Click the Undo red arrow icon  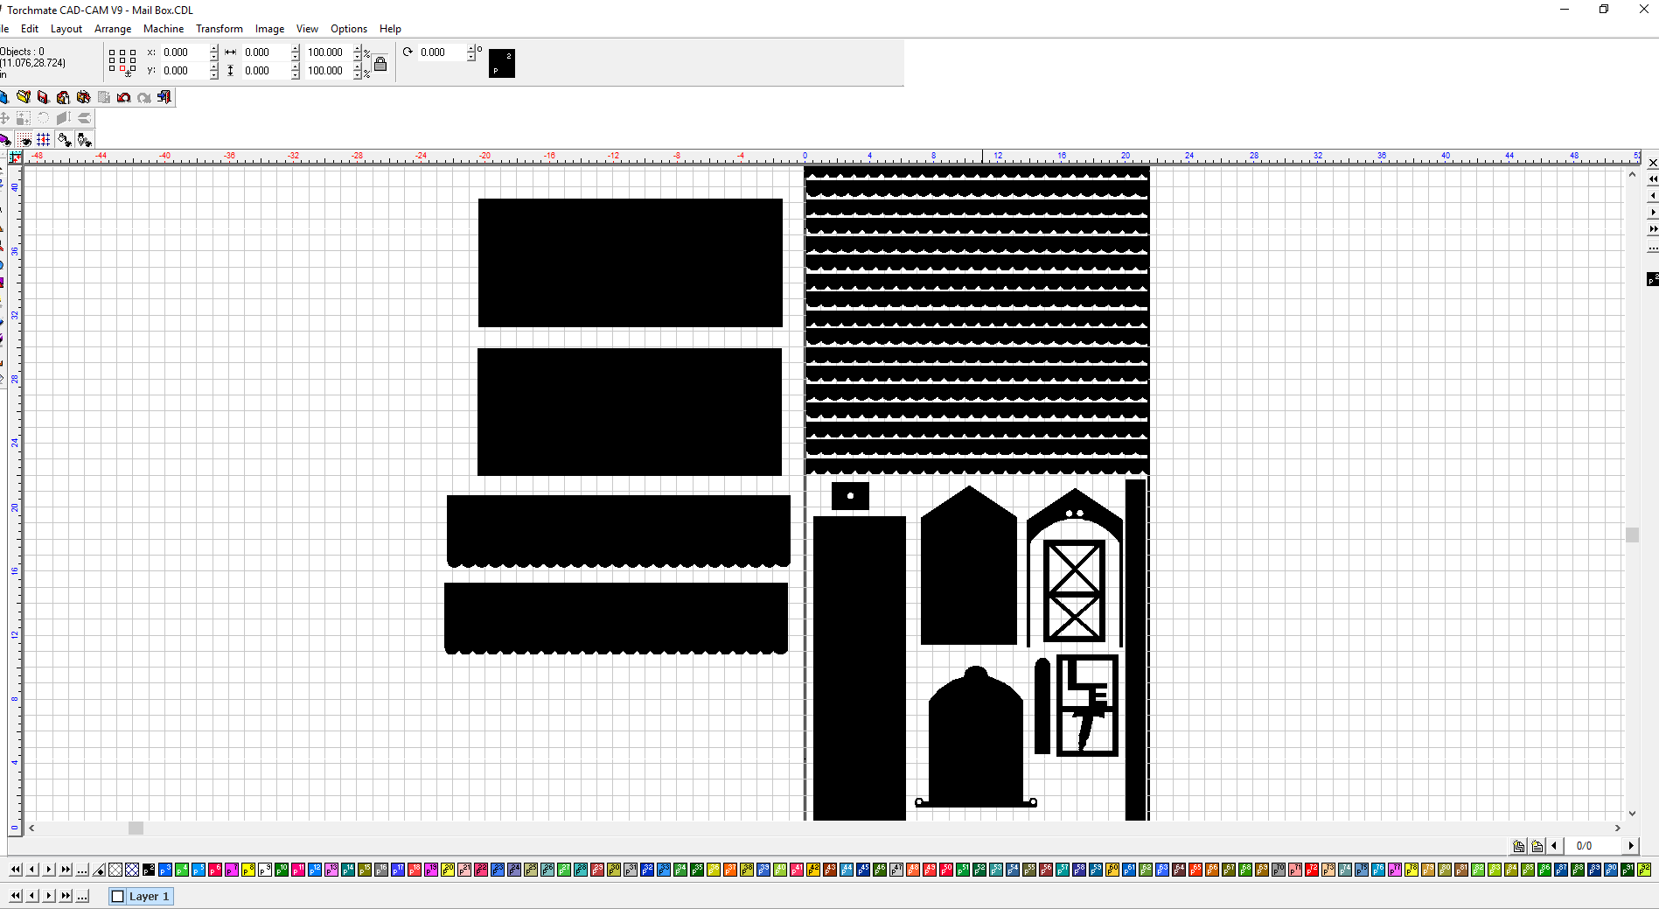coord(124,97)
